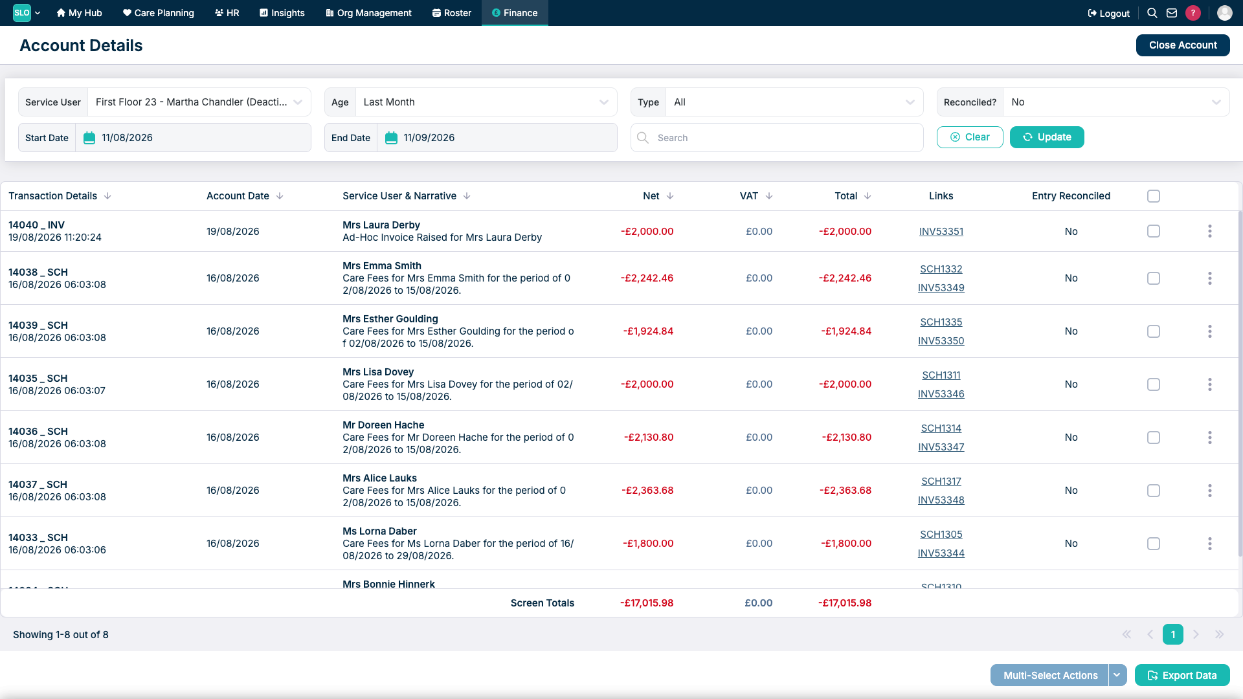1243x699 pixels.
Task: Tick checkbox for Mrs Emma Smith row
Action: [1154, 278]
